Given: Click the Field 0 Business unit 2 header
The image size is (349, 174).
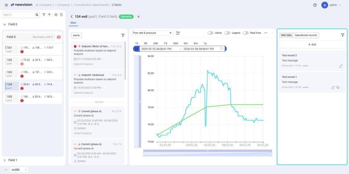Looking at the screenshot, I should pyautogui.click(x=30, y=37).
